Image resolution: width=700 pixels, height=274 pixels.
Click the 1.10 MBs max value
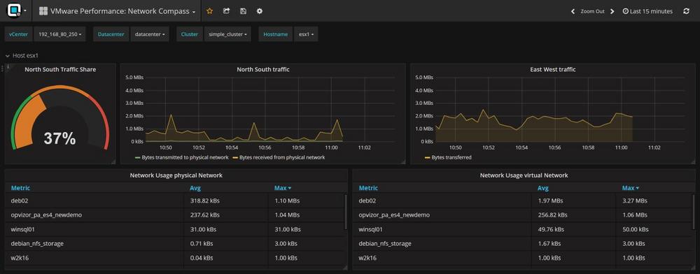tap(286, 201)
